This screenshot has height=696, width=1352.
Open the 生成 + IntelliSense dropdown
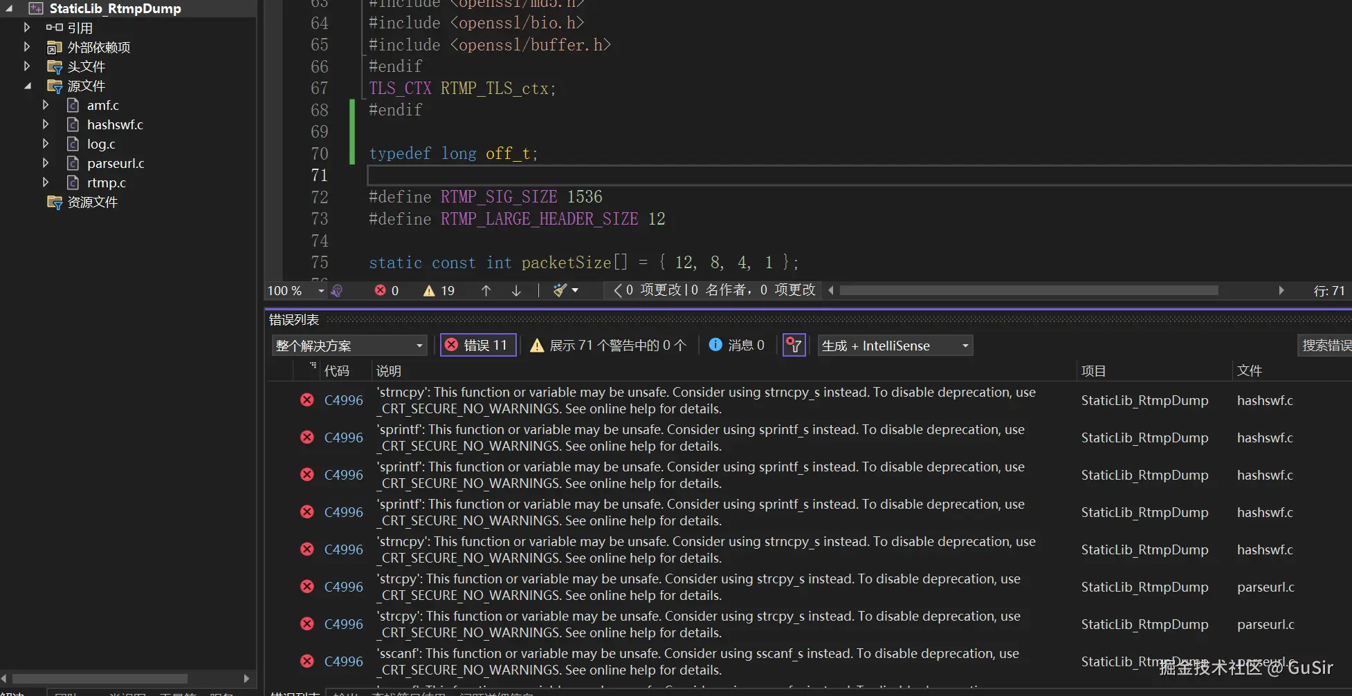pos(895,346)
